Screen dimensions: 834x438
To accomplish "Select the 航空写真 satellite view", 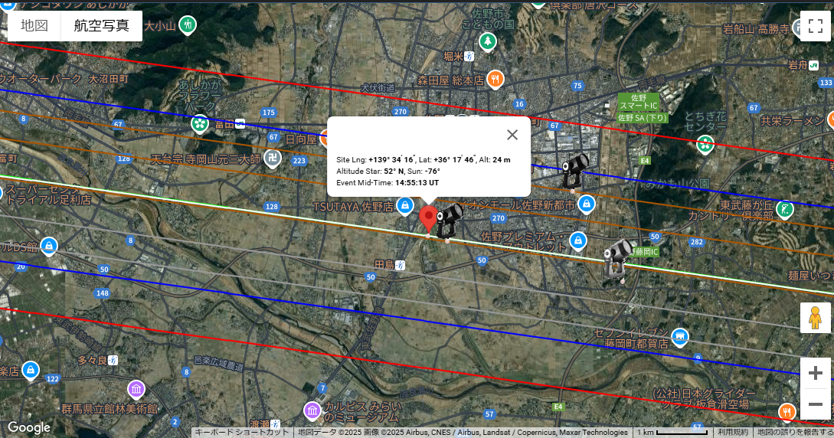I will pyautogui.click(x=102, y=25).
